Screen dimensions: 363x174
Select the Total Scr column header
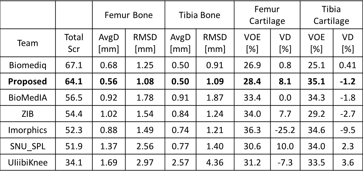[74, 43]
